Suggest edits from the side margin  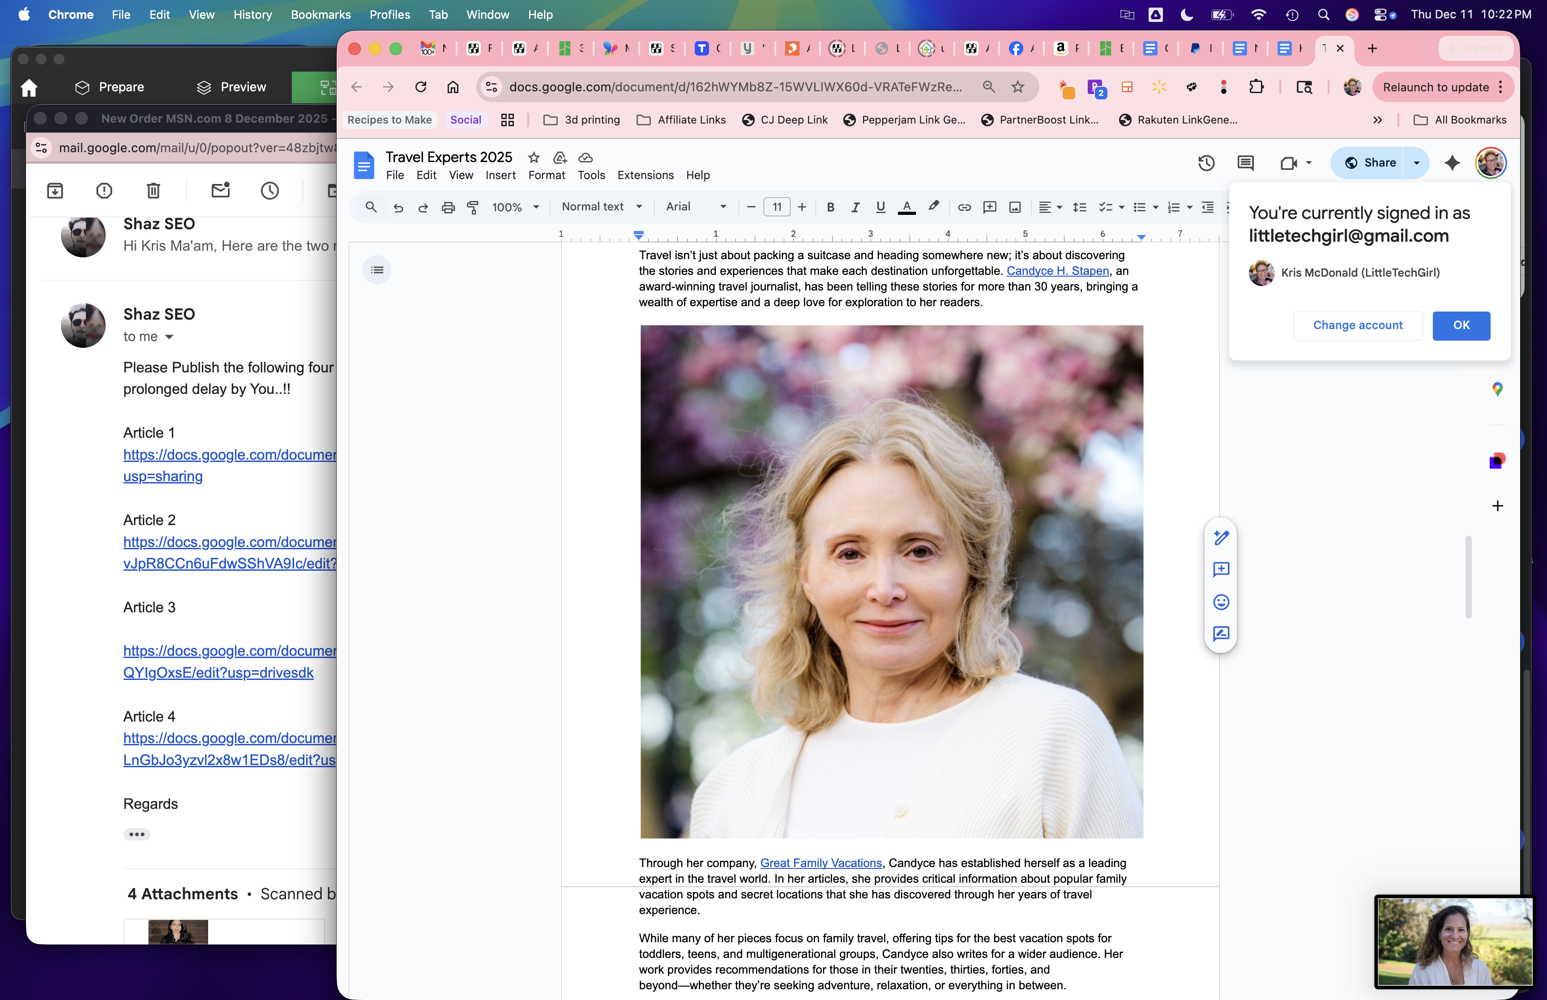point(1221,634)
